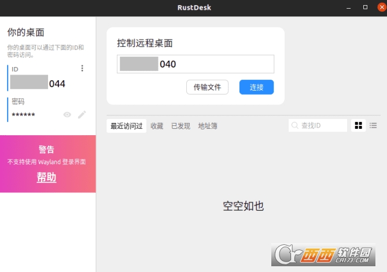Click the 传输文件 transfer file button

point(207,87)
